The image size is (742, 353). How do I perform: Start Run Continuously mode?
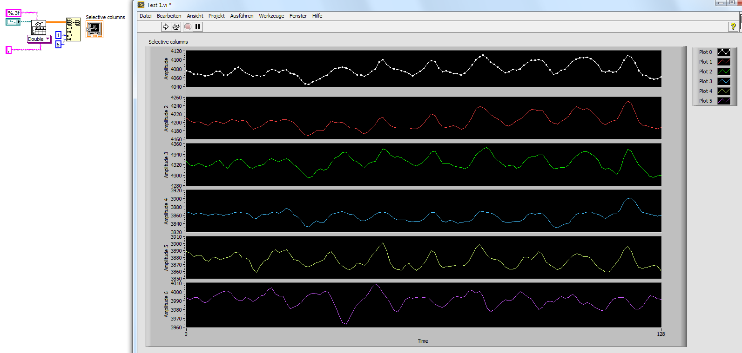point(176,26)
